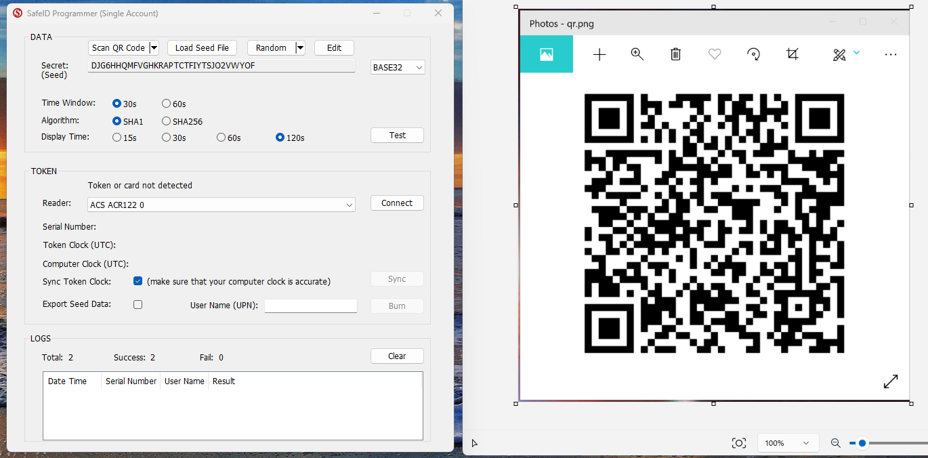928x458 pixels.
Task: Open the three-dots more menu in Photos
Action: 891,55
